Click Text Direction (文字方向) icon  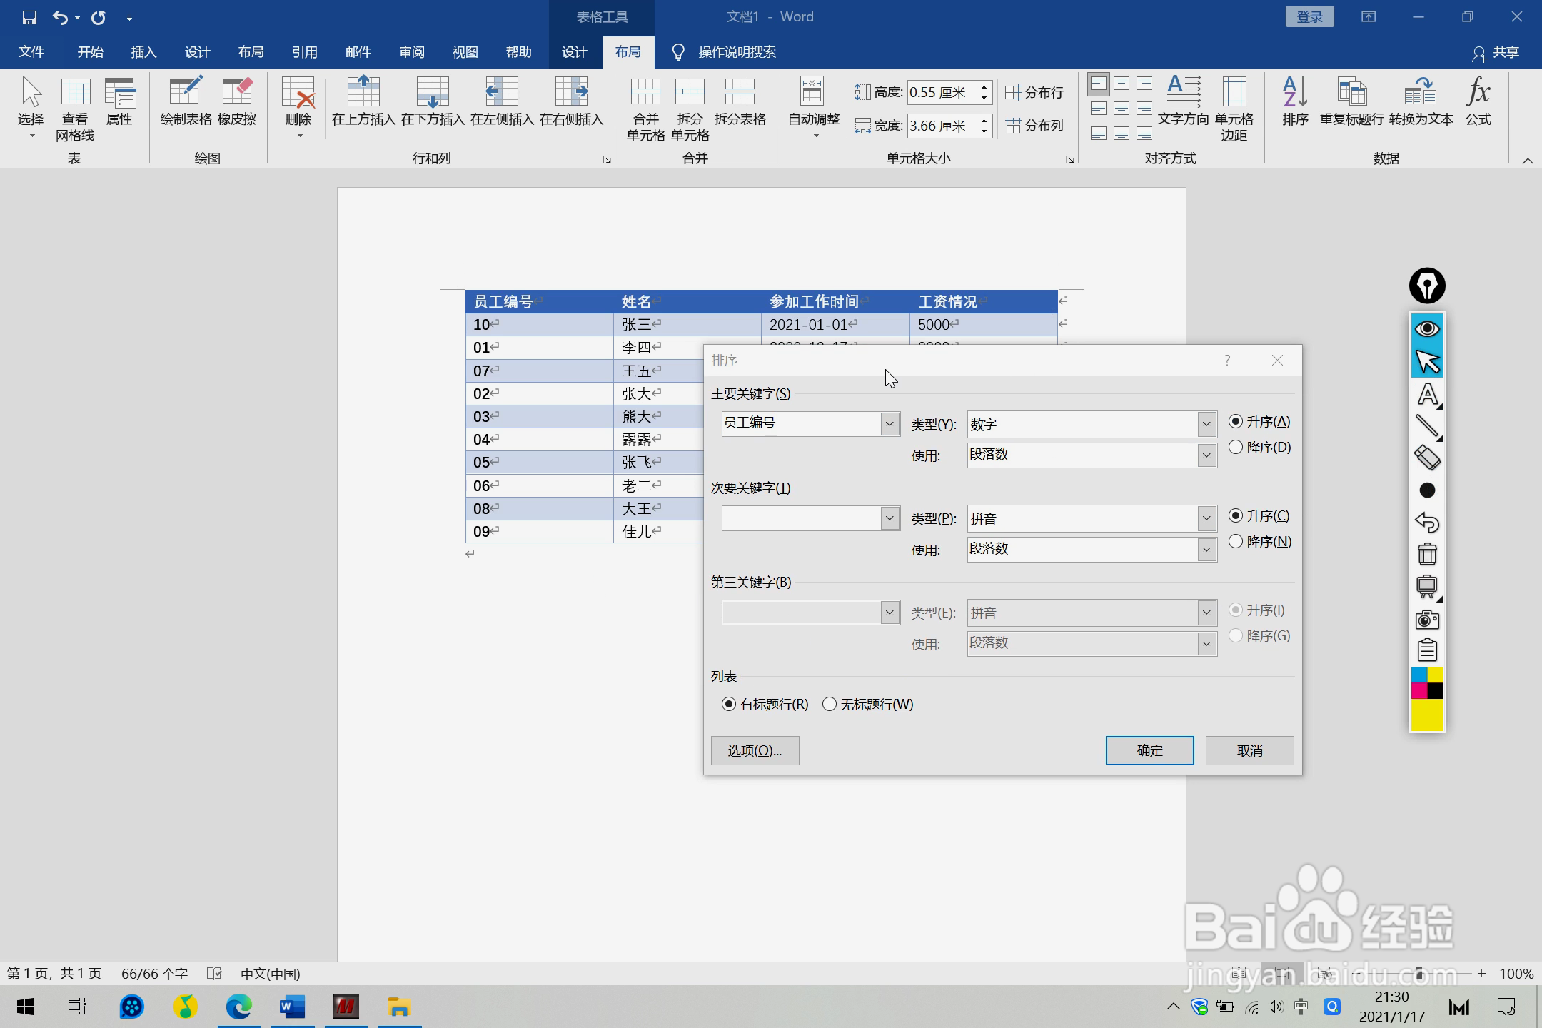[1183, 101]
